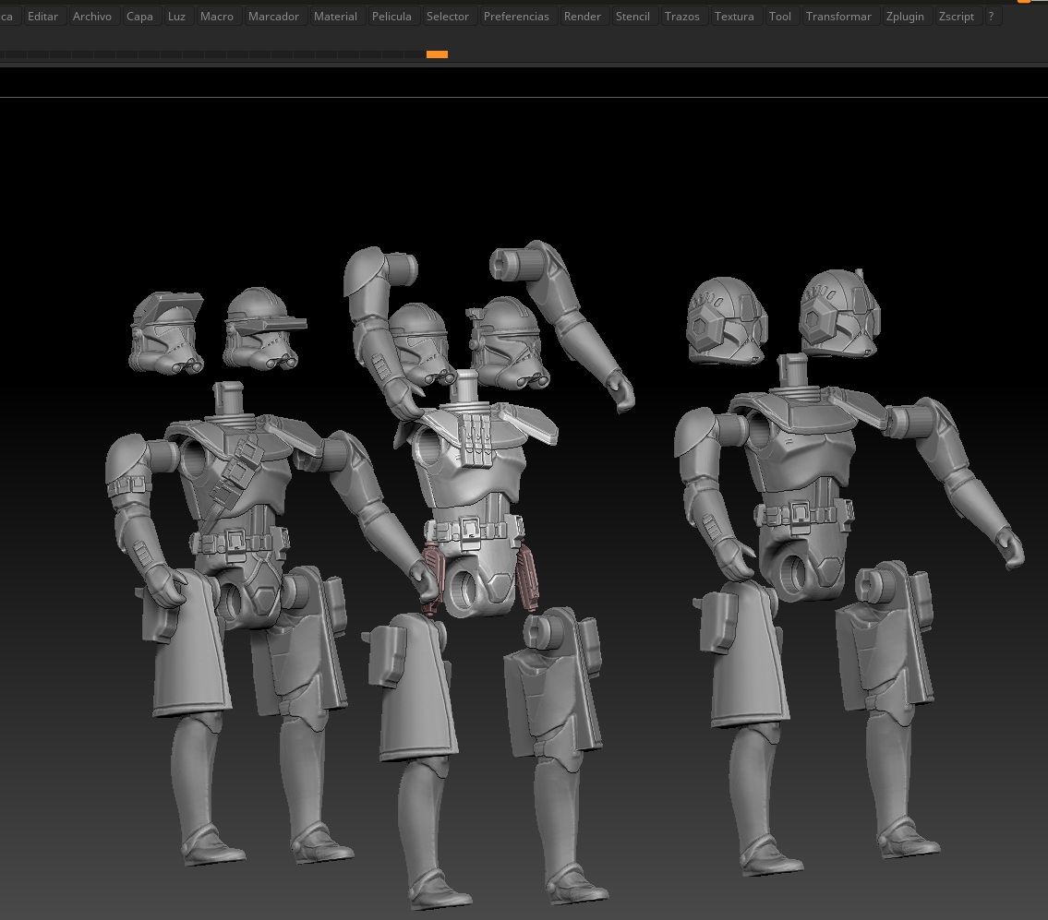The height and width of the screenshot is (920, 1048).
Task: Open the Zscript menu
Action: (956, 16)
